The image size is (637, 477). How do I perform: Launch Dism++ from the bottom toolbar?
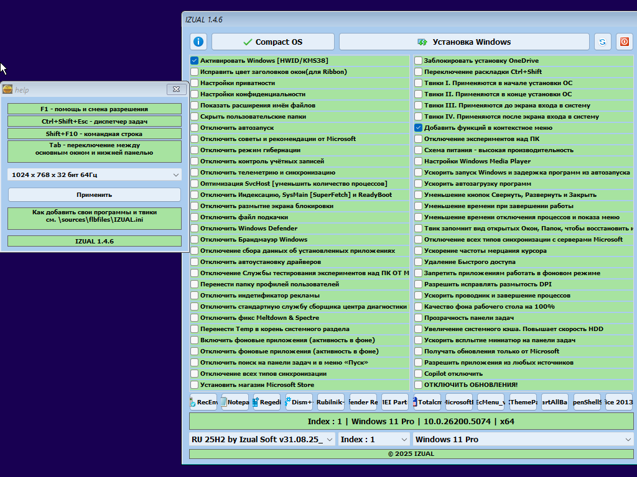[x=299, y=402]
